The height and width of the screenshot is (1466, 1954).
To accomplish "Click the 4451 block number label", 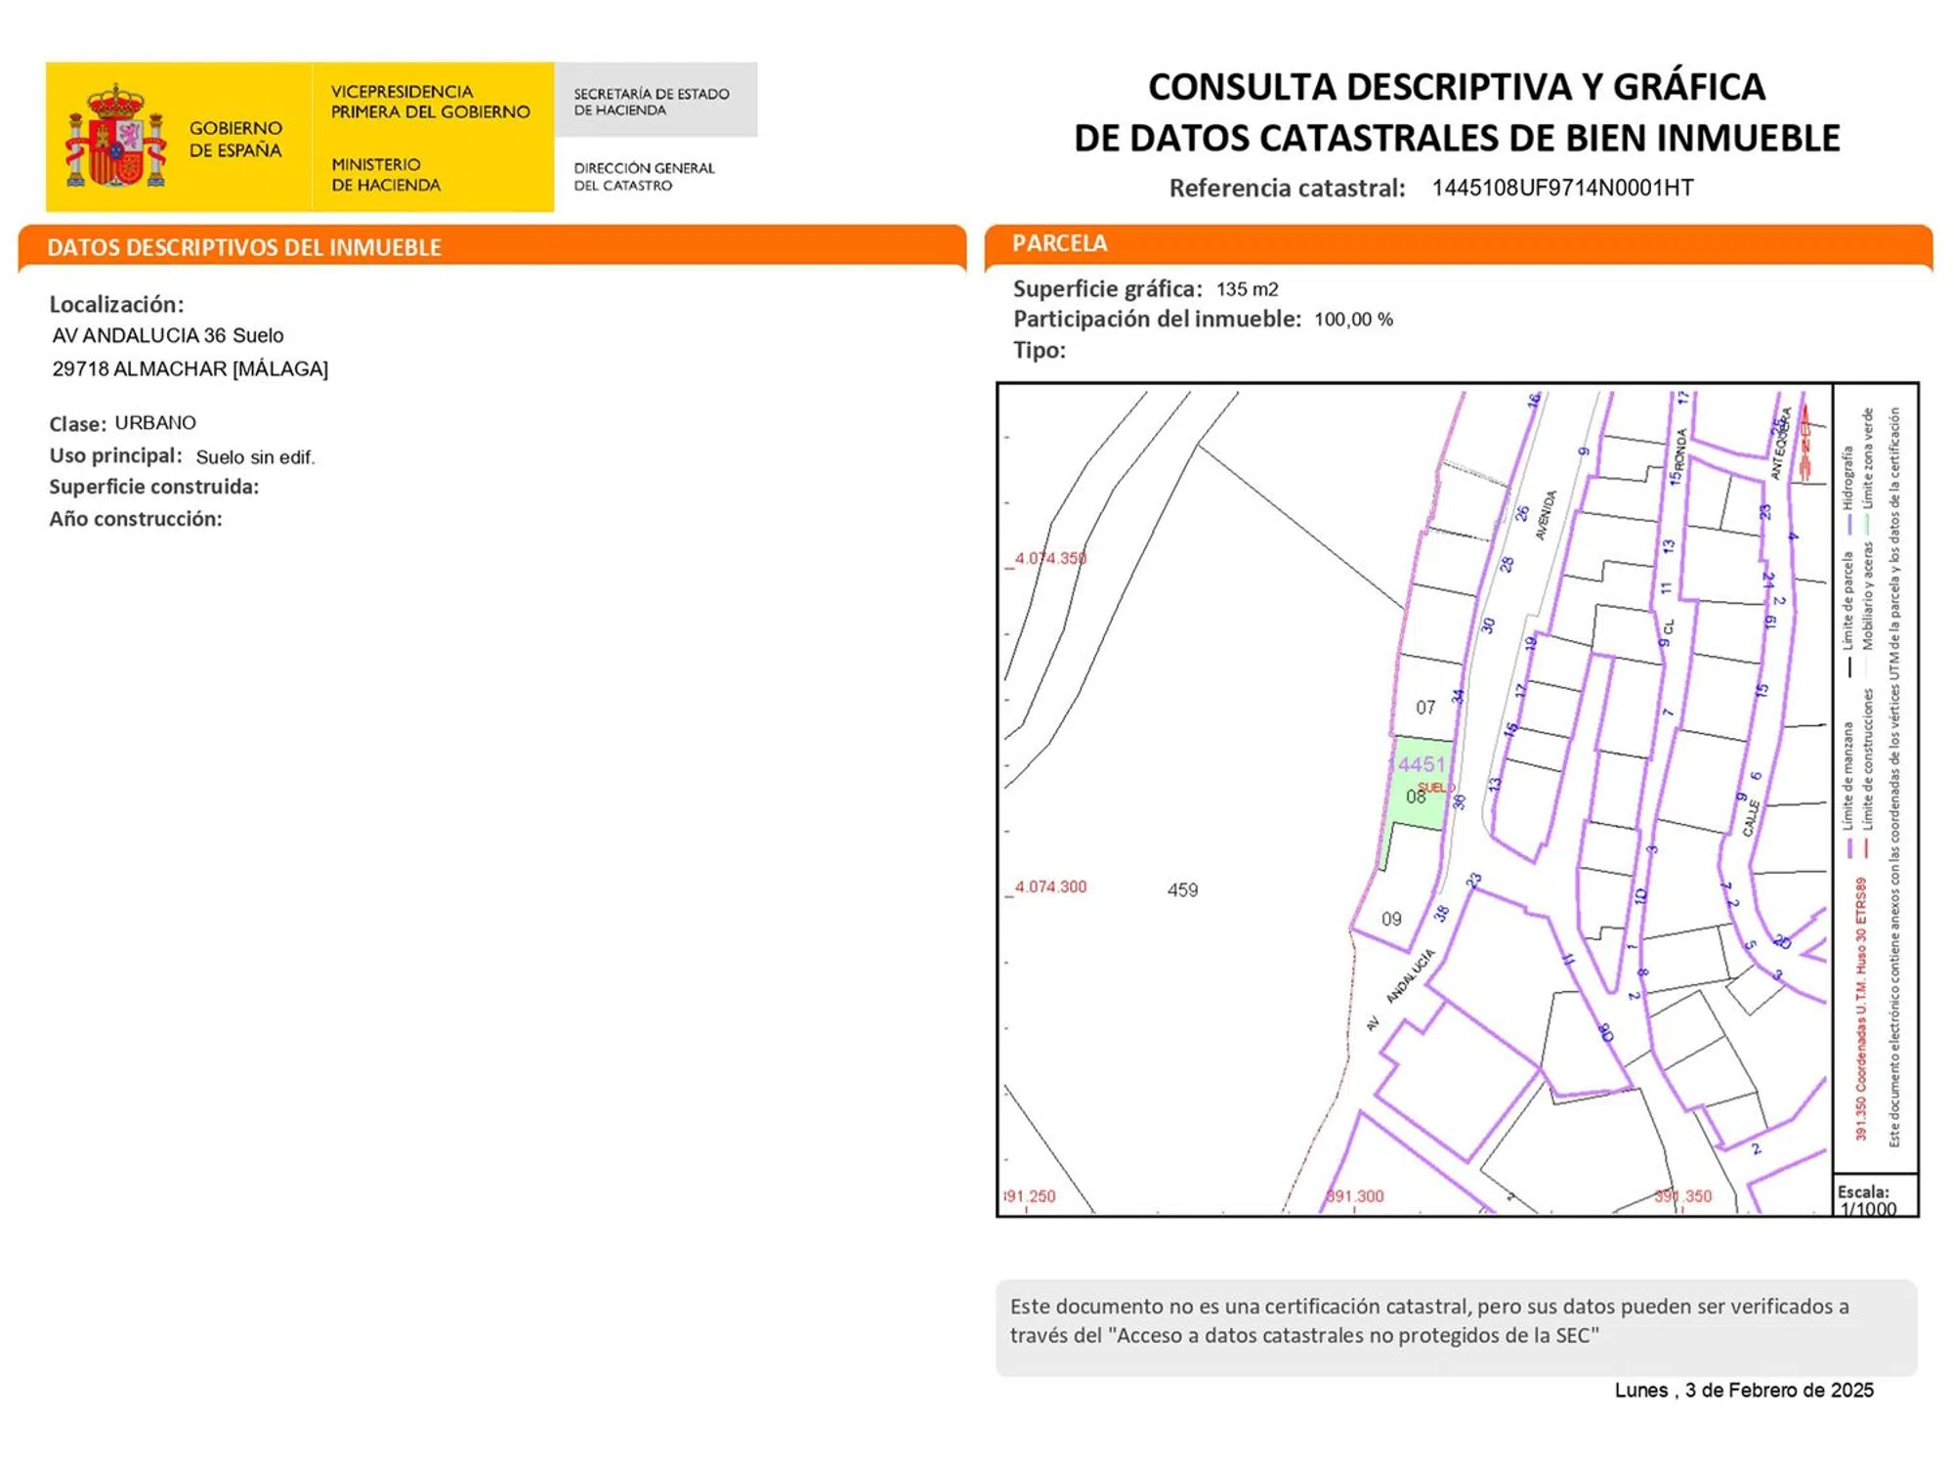I will [x=1422, y=764].
